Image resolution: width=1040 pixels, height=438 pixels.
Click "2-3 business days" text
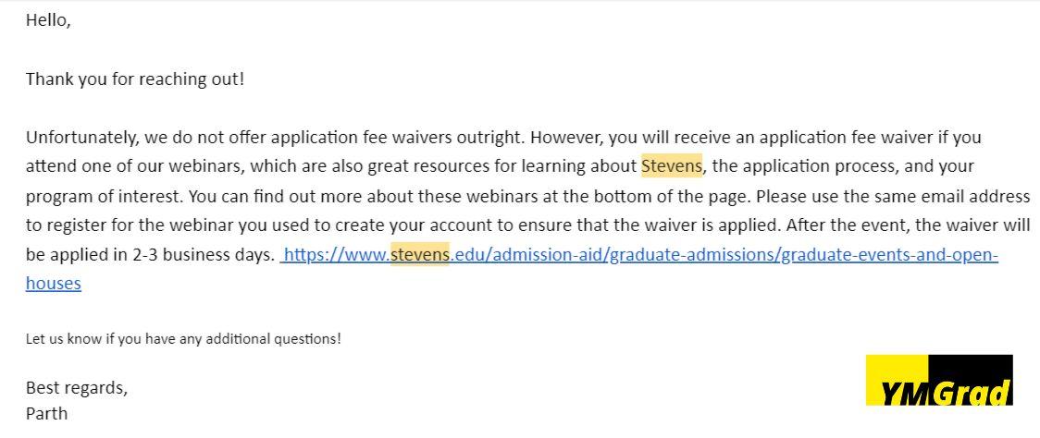tap(203, 255)
